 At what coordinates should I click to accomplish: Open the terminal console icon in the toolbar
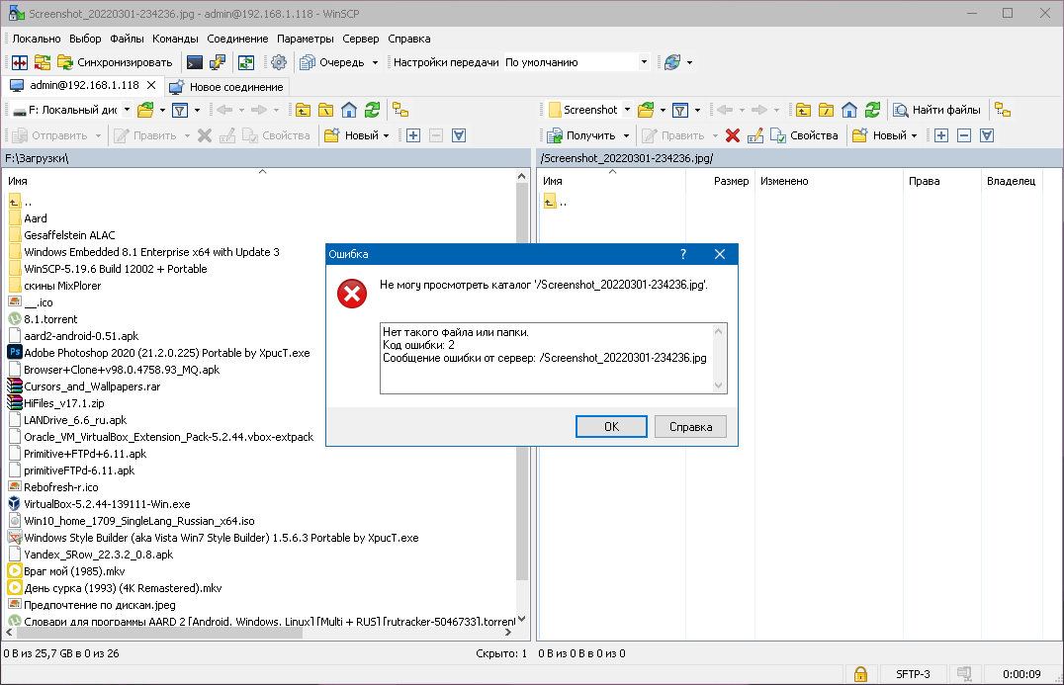[x=195, y=62]
